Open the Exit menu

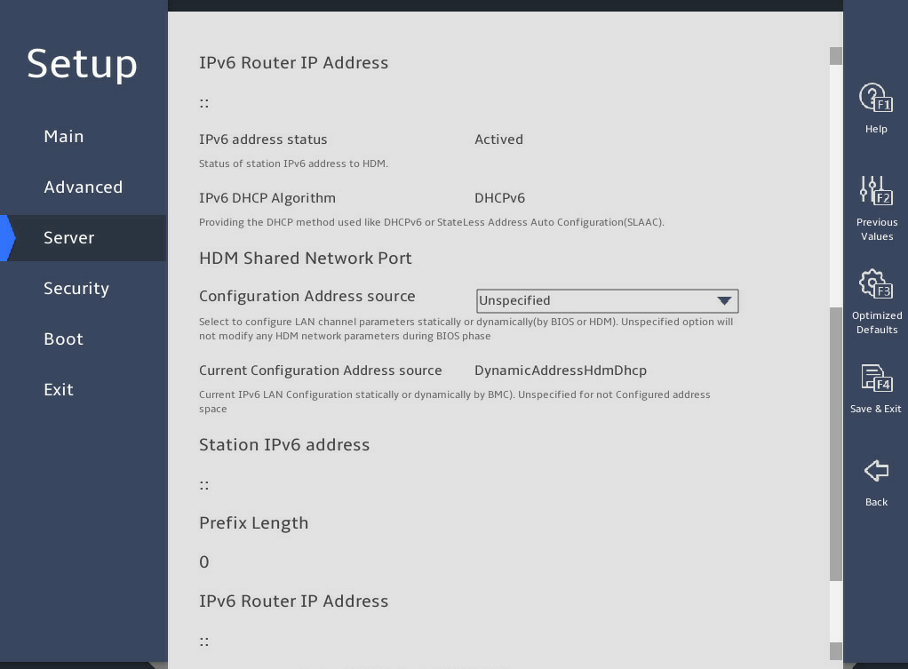click(x=59, y=390)
